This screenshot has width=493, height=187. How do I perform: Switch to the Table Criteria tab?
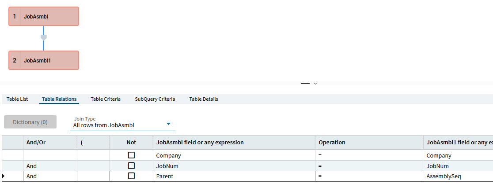point(106,99)
